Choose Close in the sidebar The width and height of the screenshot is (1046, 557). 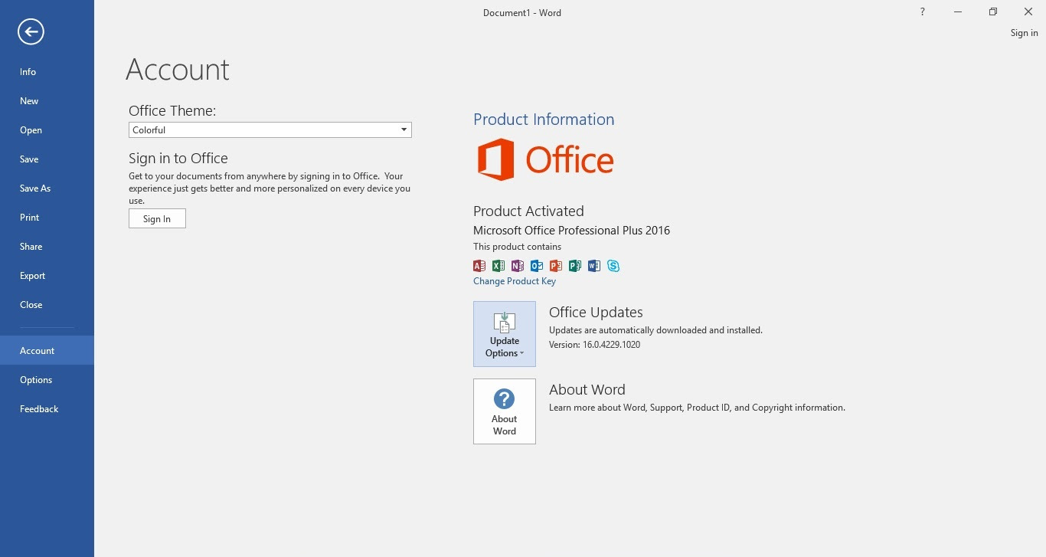(47, 305)
